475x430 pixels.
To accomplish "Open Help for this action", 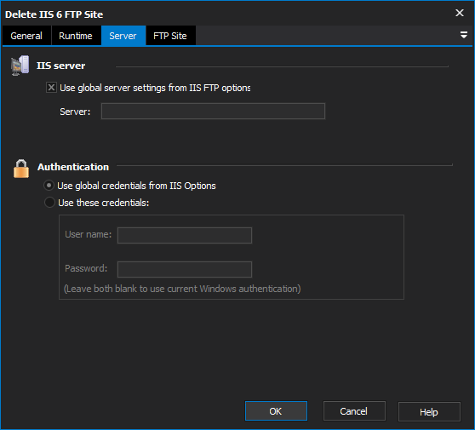I will pos(429,412).
